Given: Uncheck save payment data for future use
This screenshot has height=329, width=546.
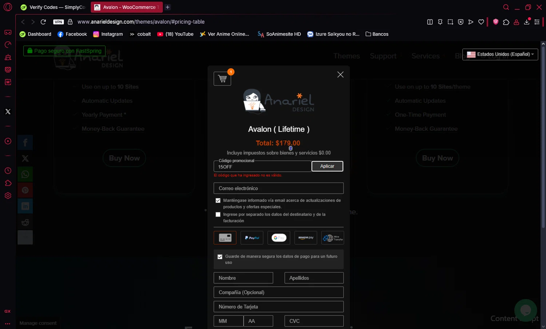Looking at the screenshot, I should tap(220, 257).
